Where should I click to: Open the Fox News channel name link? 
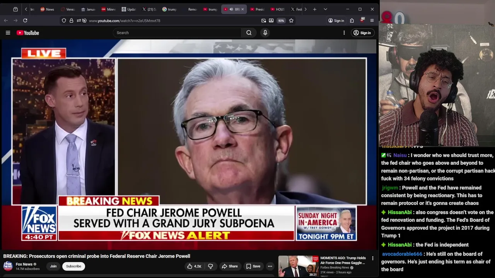pos(24,264)
